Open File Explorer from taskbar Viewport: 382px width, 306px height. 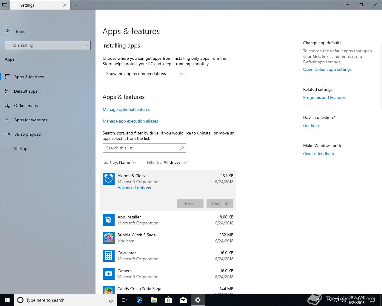coord(154,300)
